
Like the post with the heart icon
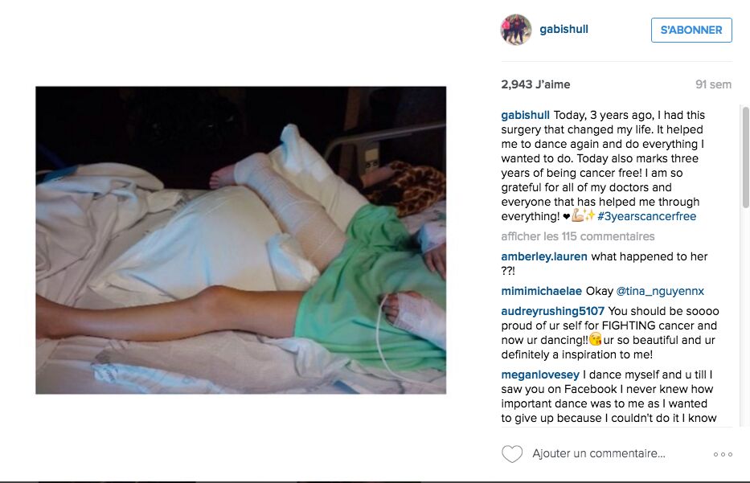pyautogui.click(x=512, y=454)
